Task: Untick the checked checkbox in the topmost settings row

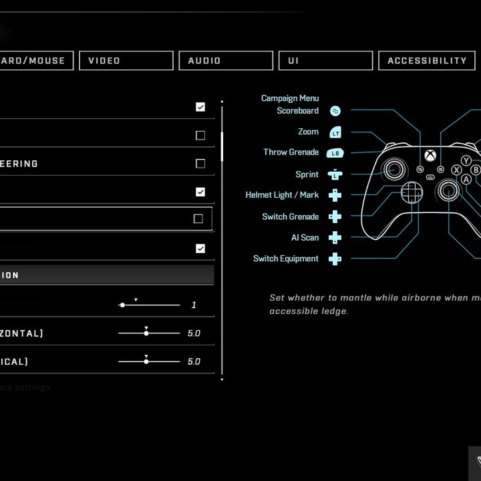Action: [200, 107]
